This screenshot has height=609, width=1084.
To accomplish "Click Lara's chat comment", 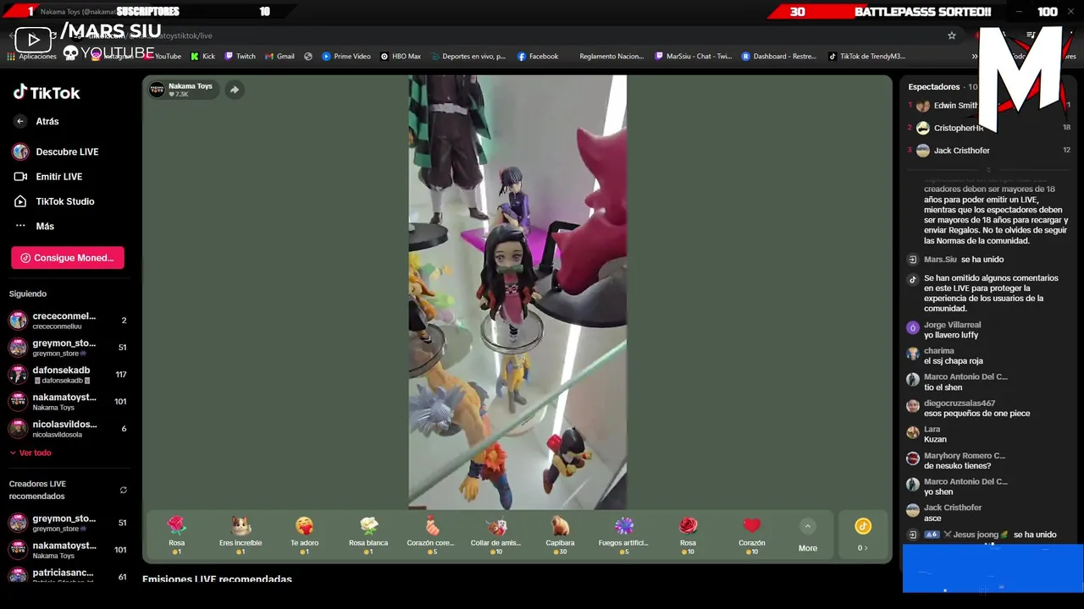I will (936, 440).
